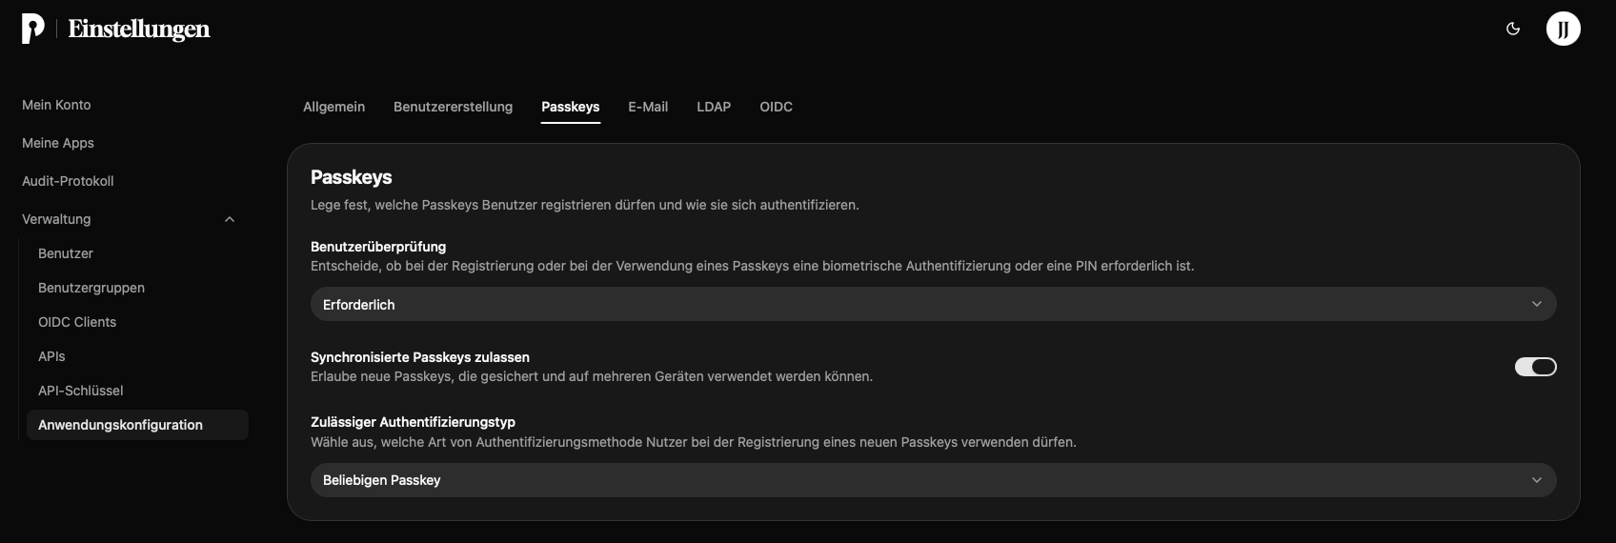This screenshot has width=1616, height=543.
Task: Open Audit-Protokoll page
Action: [68, 181]
